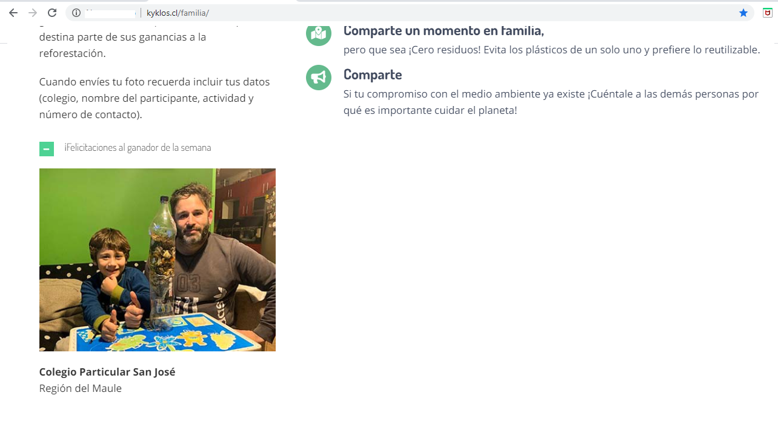Screen dimensions: 778x441
Task: Toggle the Felicitaciones al ganador section title
Action: pyautogui.click(x=138, y=148)
